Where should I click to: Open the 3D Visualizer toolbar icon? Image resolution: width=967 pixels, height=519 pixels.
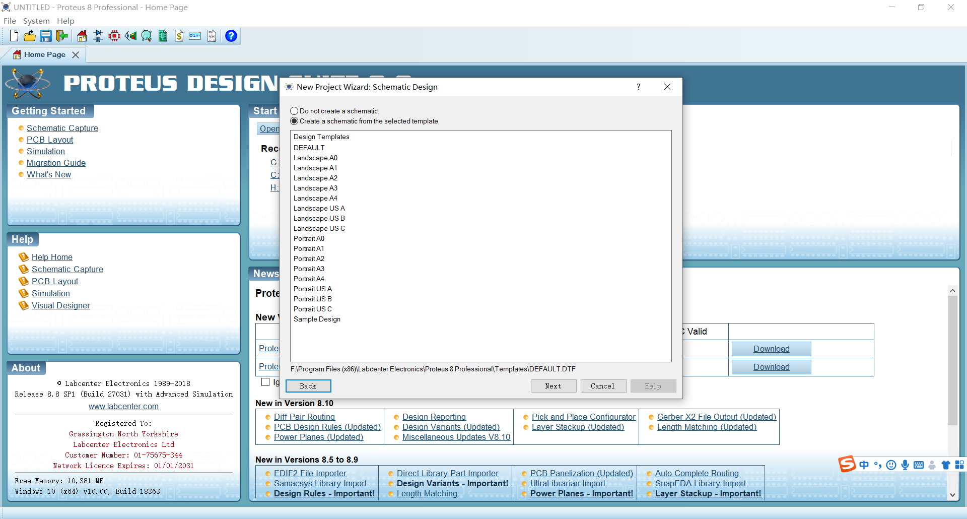pyautogui.click(x=130, y=36)
